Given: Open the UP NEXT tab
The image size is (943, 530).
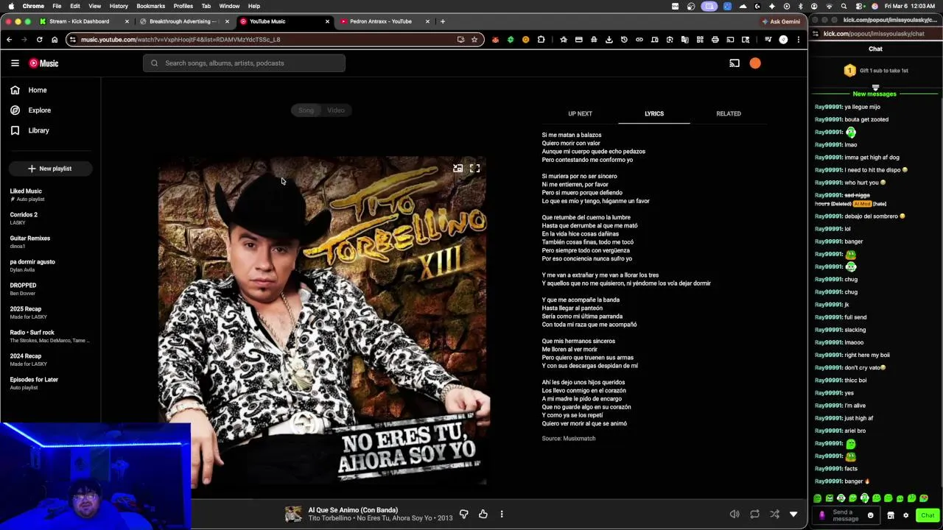Looking at the screenshot, I should click(x=580, y=113).
